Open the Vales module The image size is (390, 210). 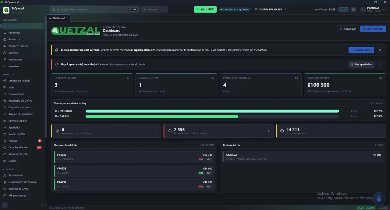click(x=23, y=87)
